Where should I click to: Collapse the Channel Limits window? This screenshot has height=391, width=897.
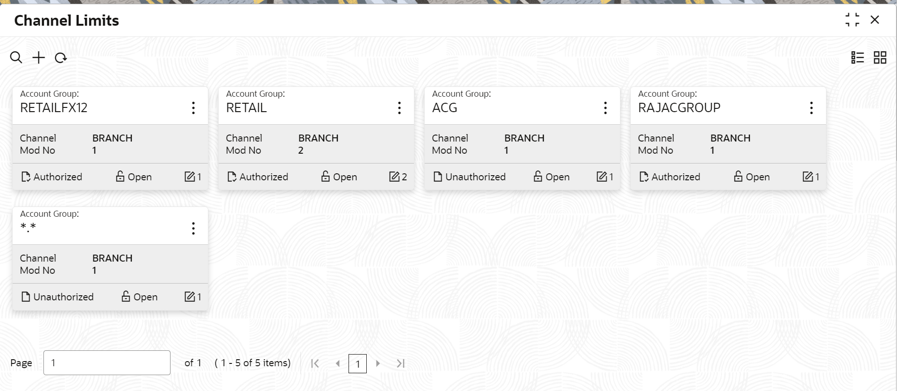click(852, 20)
